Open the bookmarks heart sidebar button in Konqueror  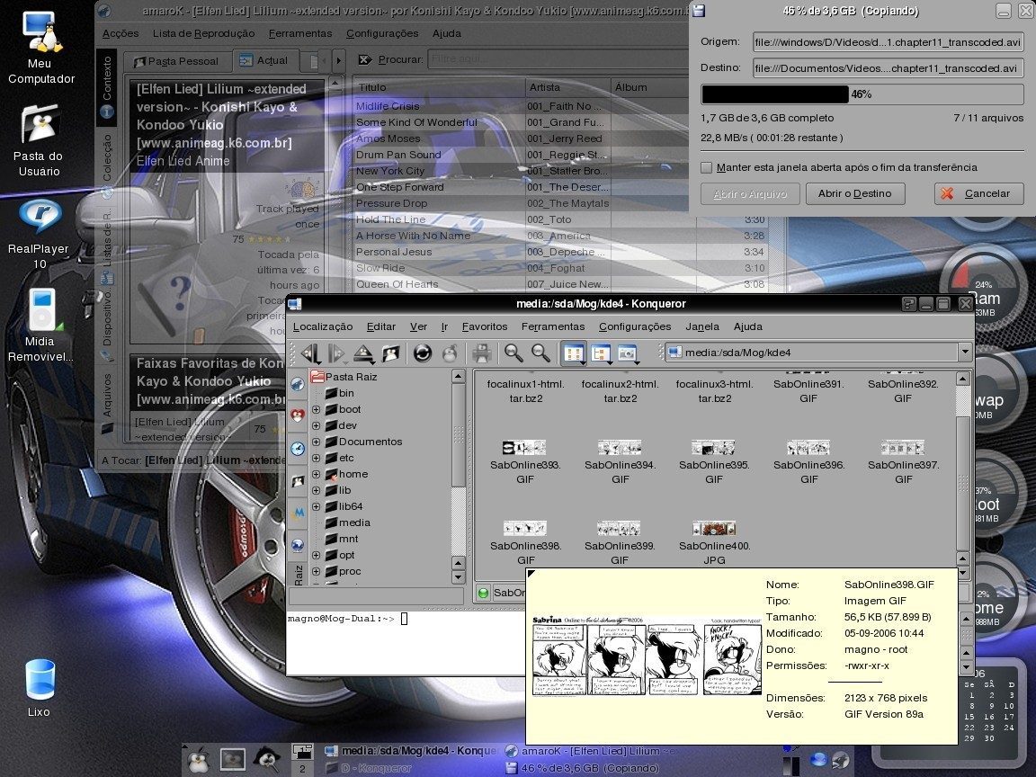(x=298, y=415)
